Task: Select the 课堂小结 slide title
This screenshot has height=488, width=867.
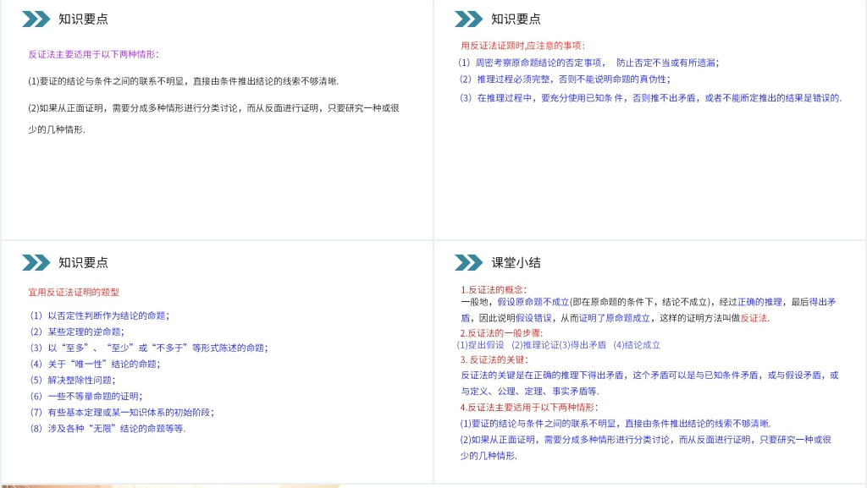Action: (516, 262)
